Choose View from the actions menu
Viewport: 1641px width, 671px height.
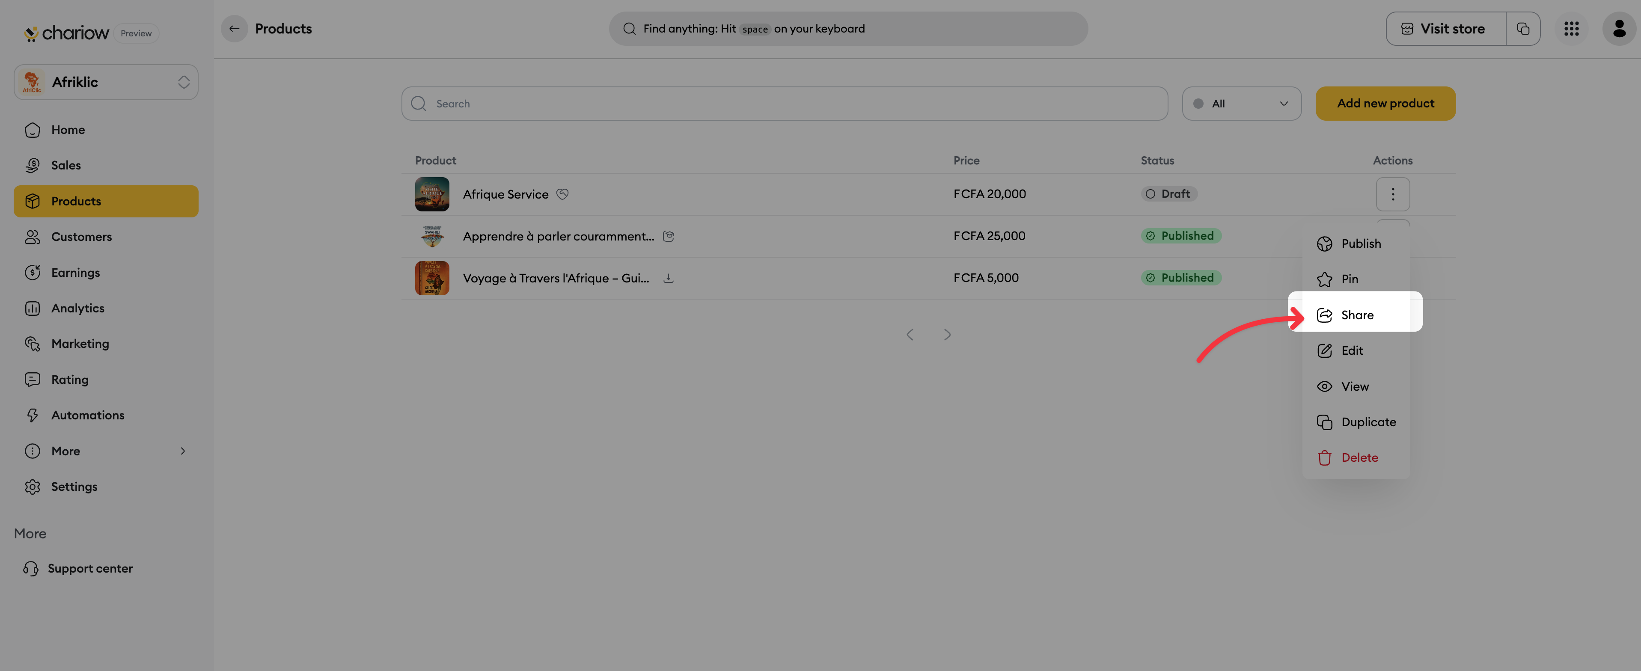tap(1356, 386)
